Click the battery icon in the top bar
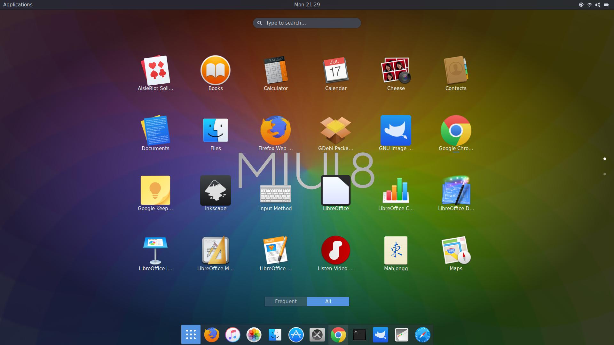 [x=606, y=5]
